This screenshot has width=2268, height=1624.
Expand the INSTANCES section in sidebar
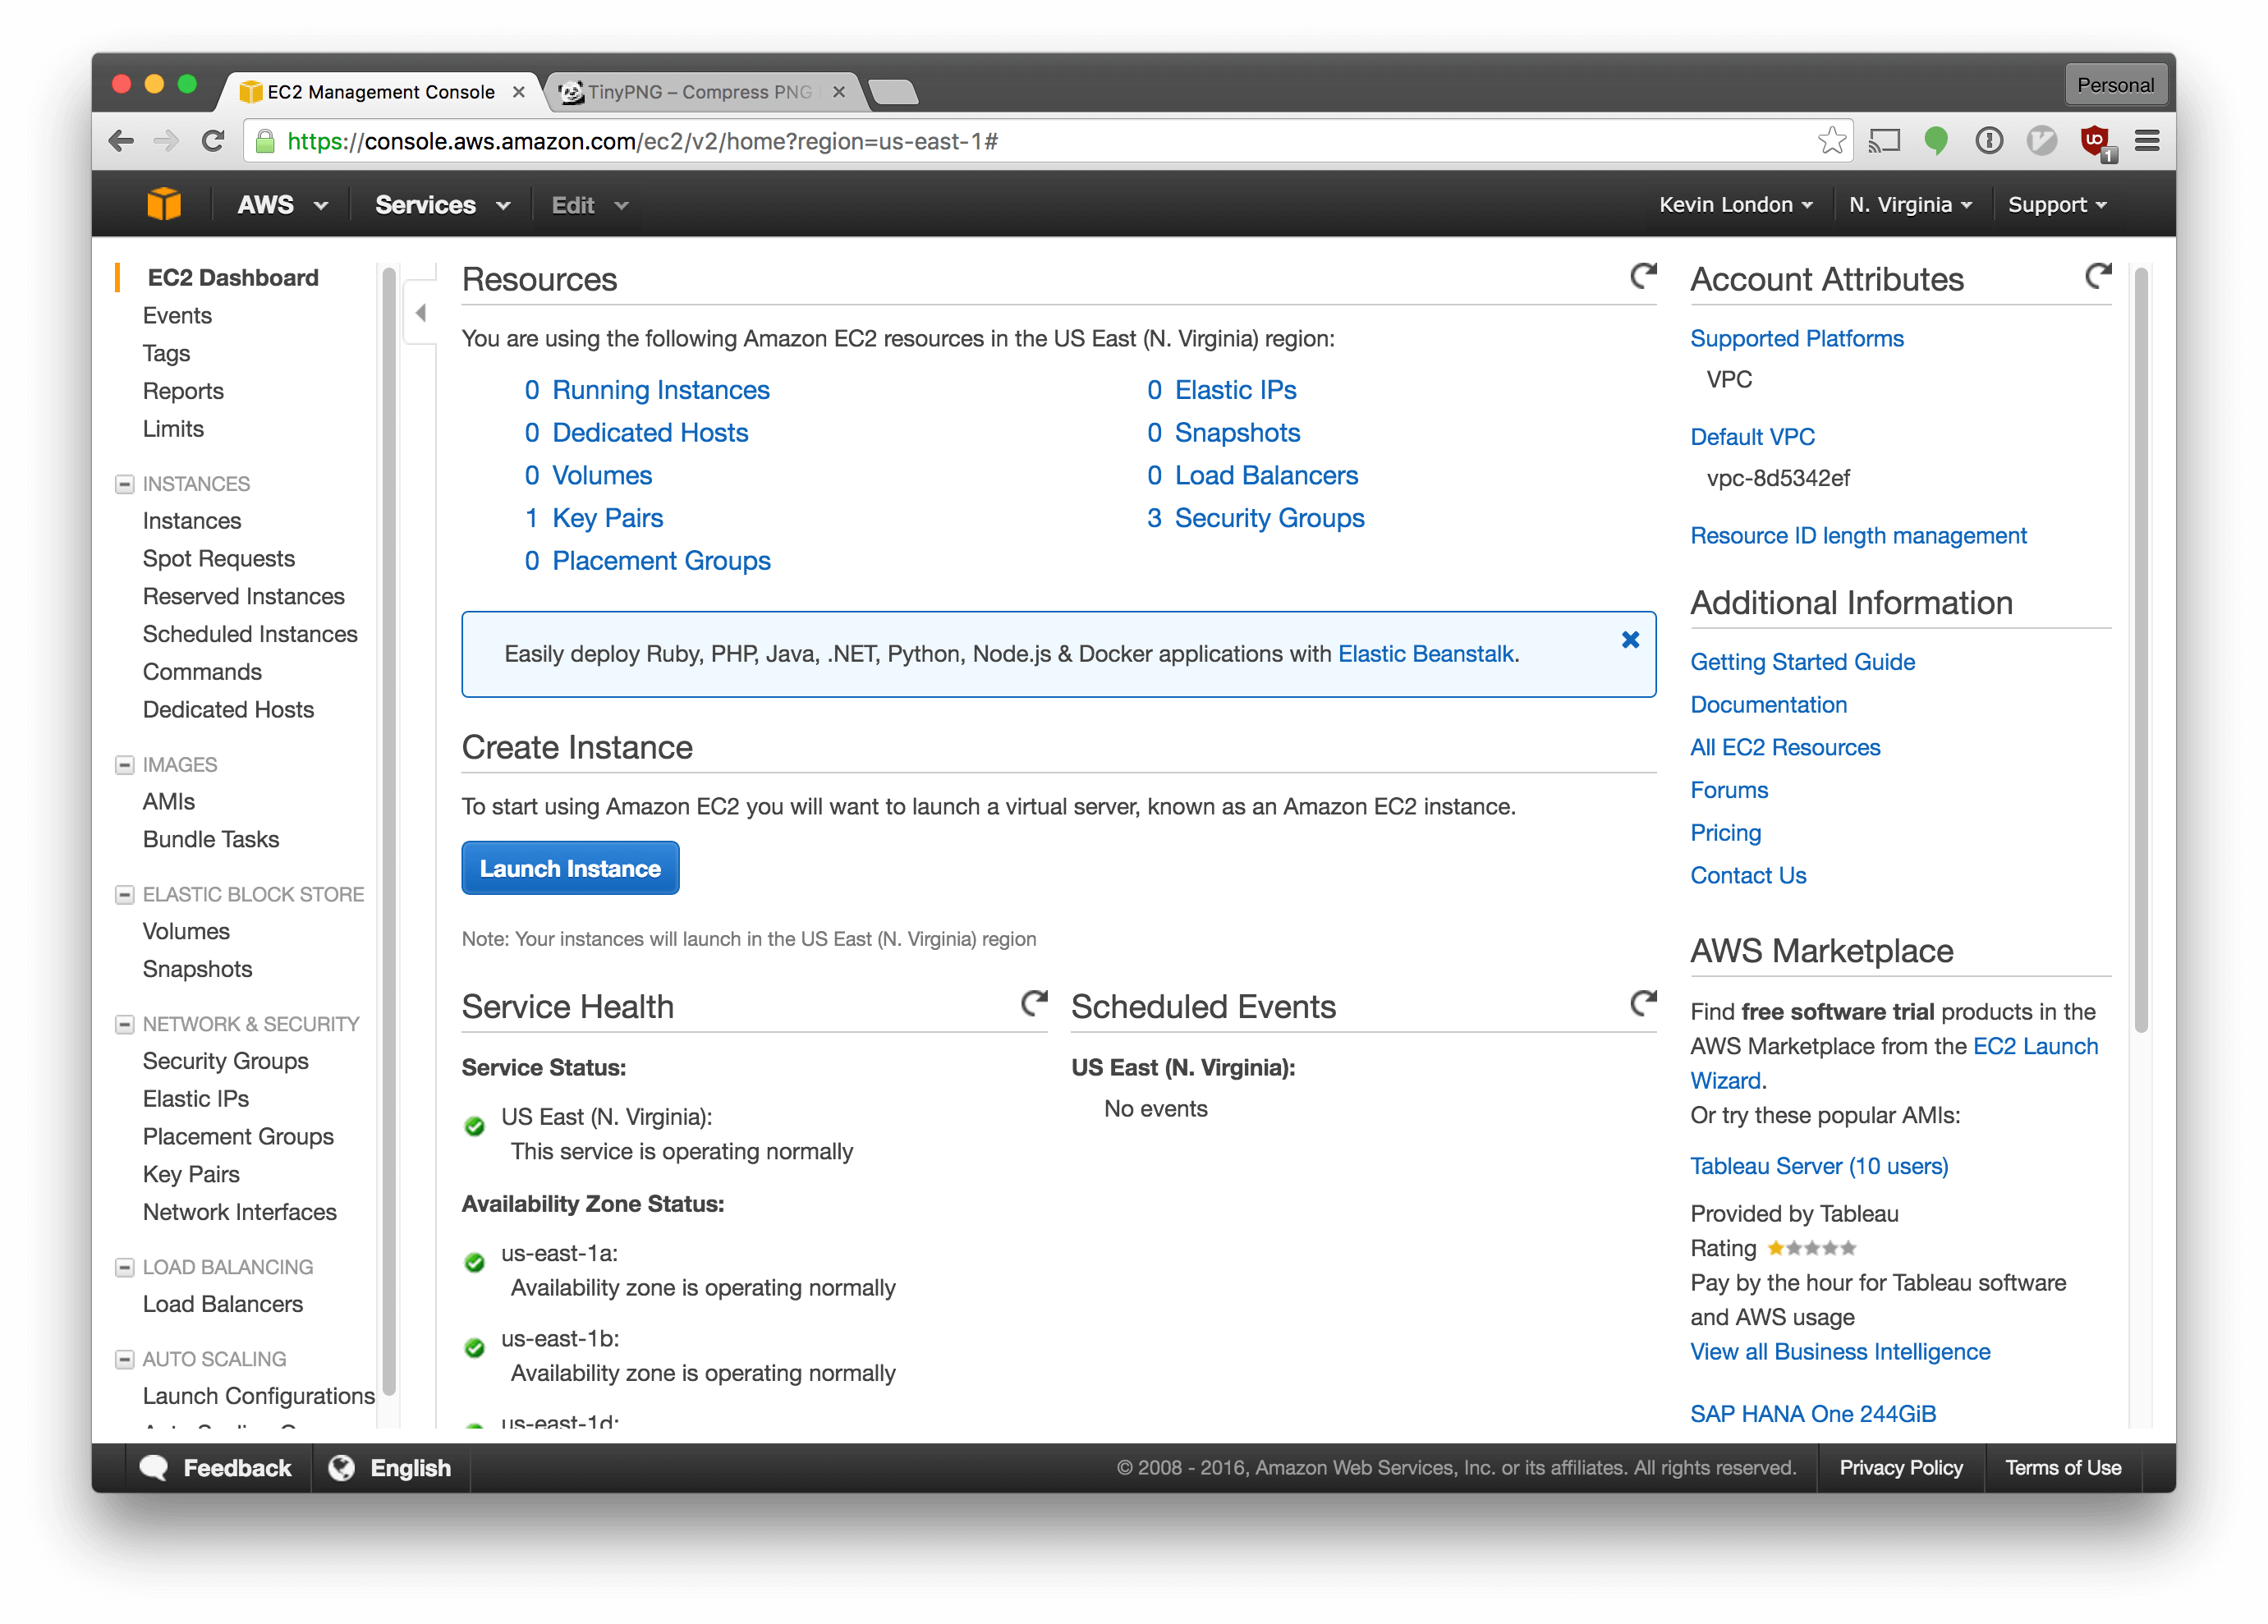coord(122,484)
